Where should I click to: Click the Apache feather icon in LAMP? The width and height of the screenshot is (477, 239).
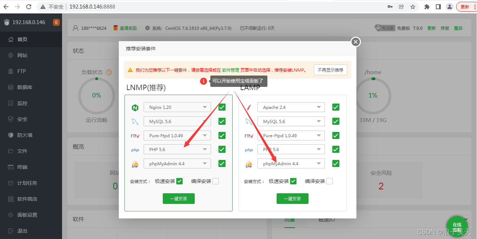(x=249, y=107)
